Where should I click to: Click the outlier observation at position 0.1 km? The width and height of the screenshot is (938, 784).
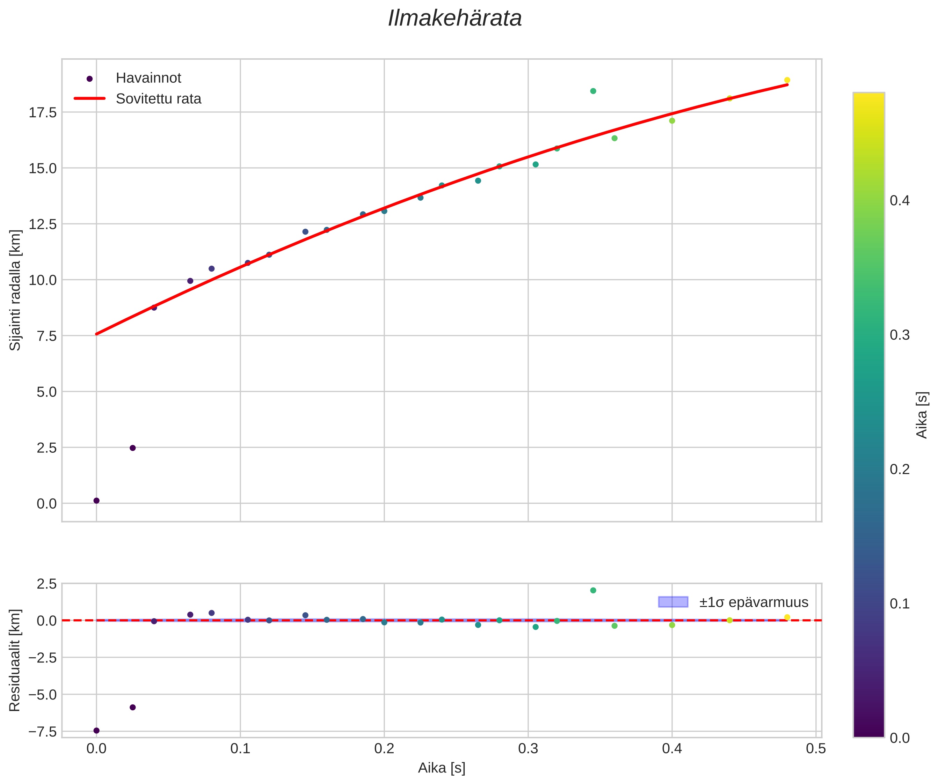[96, 501]
